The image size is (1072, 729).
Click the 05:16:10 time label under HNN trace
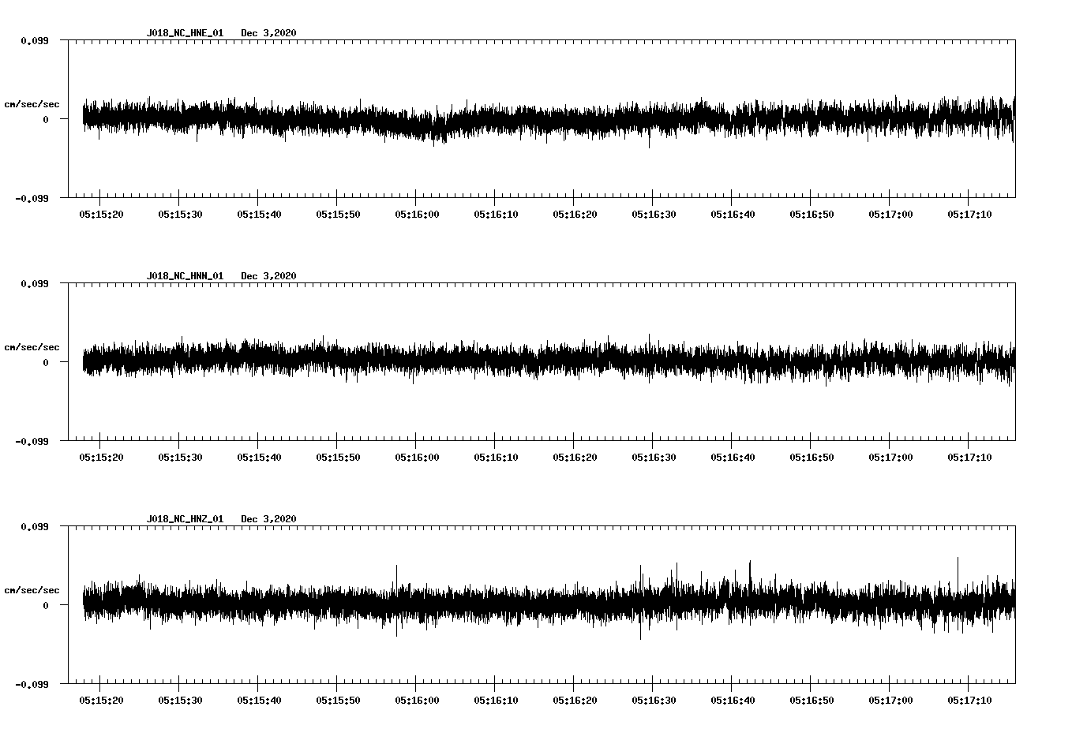494,455
